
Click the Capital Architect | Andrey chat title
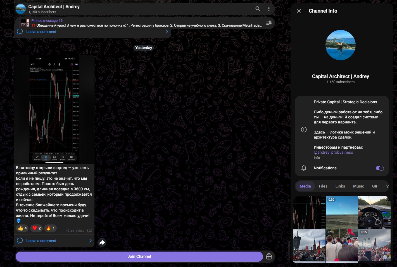pyautogui.click(x=54, y=6)
